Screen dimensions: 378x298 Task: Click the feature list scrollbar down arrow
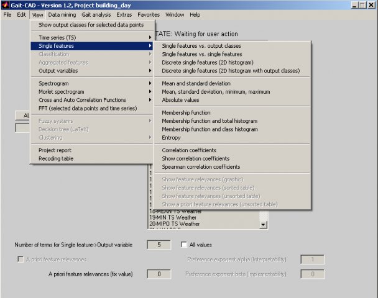pos(263,225)
